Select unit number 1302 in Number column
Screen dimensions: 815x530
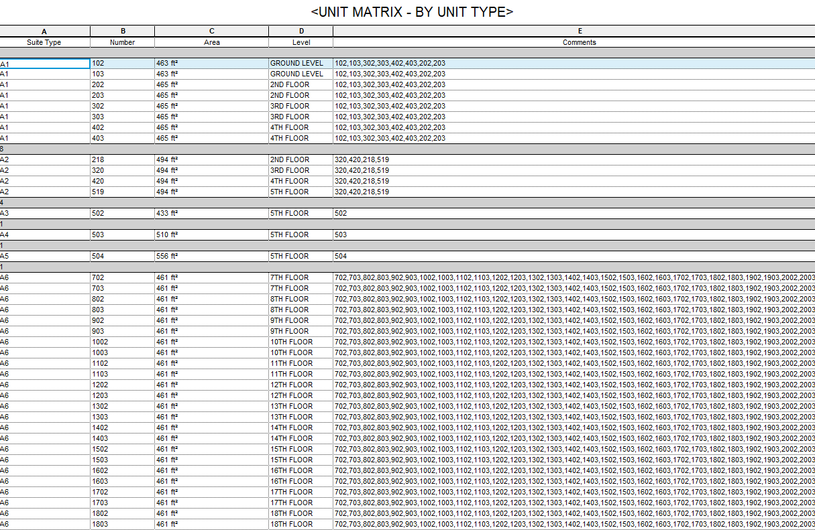(123, 406)
